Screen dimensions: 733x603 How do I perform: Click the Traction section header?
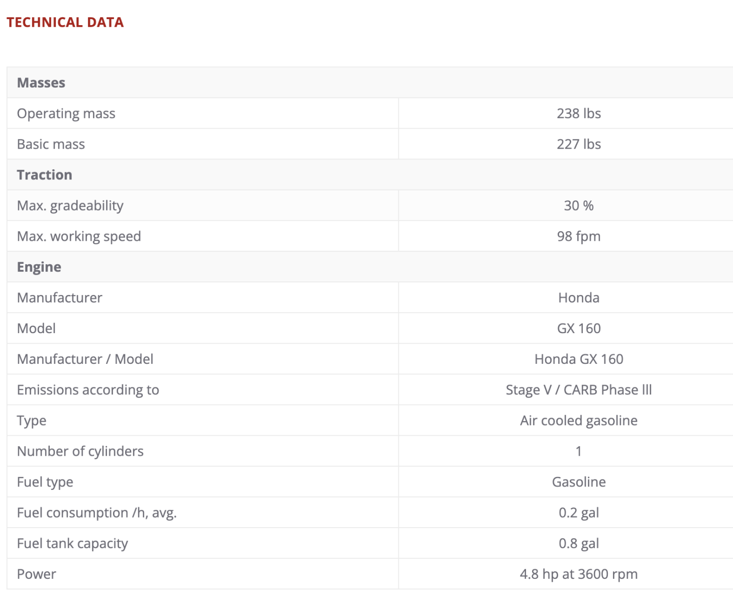(45, 175)
